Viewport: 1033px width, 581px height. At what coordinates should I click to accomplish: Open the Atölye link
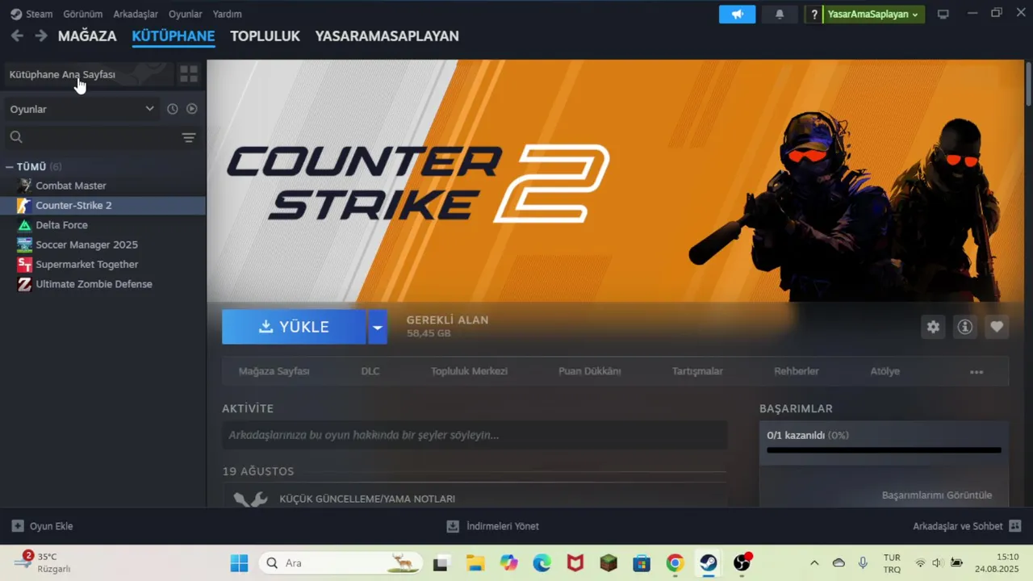tap(885, 371)
